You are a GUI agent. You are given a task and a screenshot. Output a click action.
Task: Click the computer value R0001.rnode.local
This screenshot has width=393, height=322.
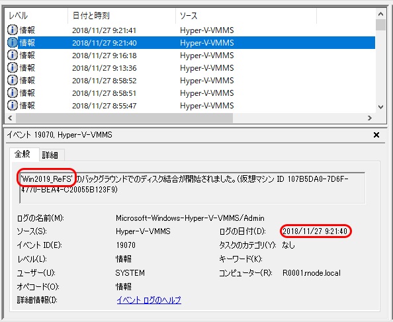[312, 272]
